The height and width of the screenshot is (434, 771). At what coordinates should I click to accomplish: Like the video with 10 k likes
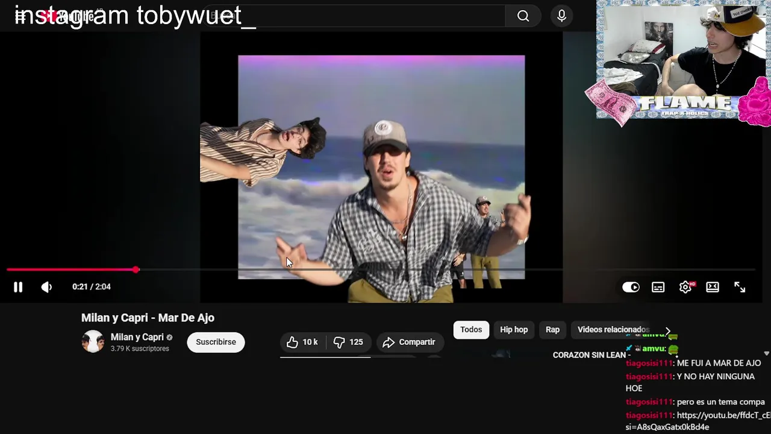point(302,342)
